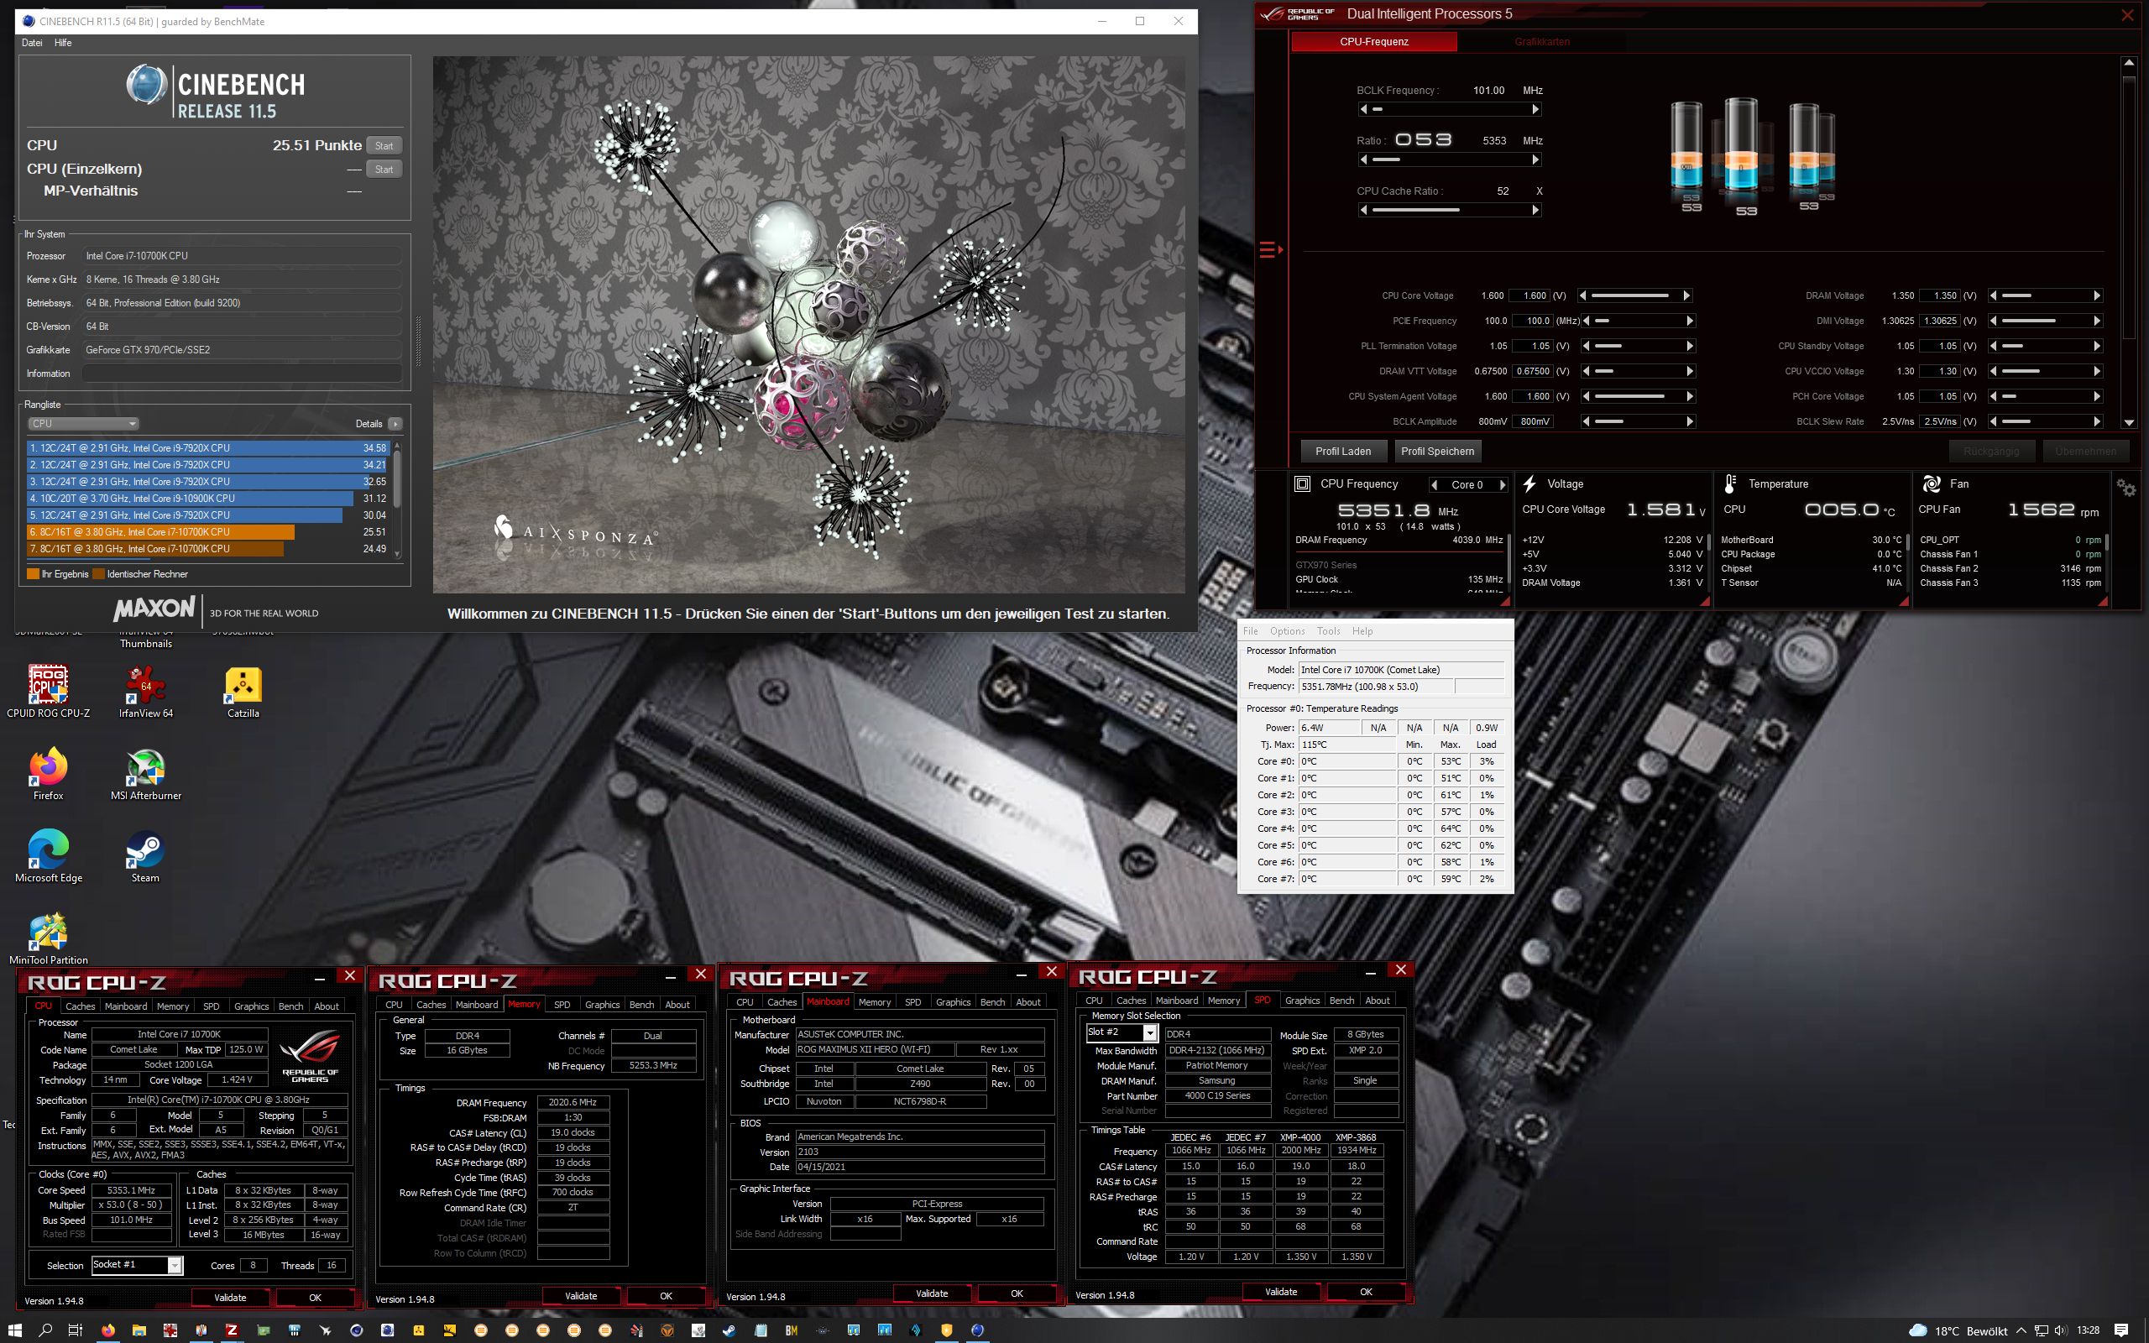The height and width of the screenshot is (1343, 2149).
Task: Open Microsoft Edge desktop icon
Action: click(x=48, y=856)
